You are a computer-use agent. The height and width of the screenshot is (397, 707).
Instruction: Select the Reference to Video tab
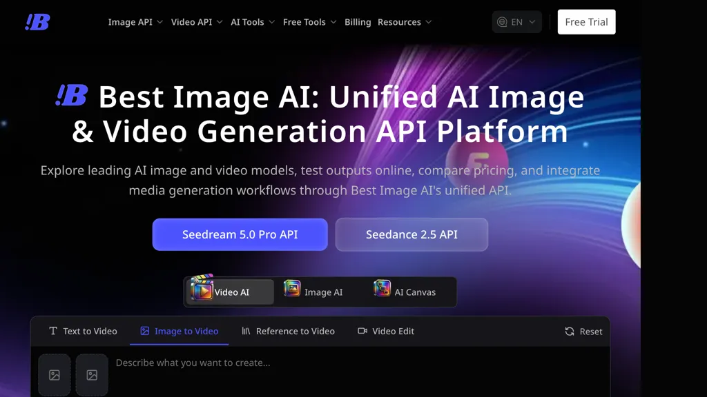click(x=288, y=331)
